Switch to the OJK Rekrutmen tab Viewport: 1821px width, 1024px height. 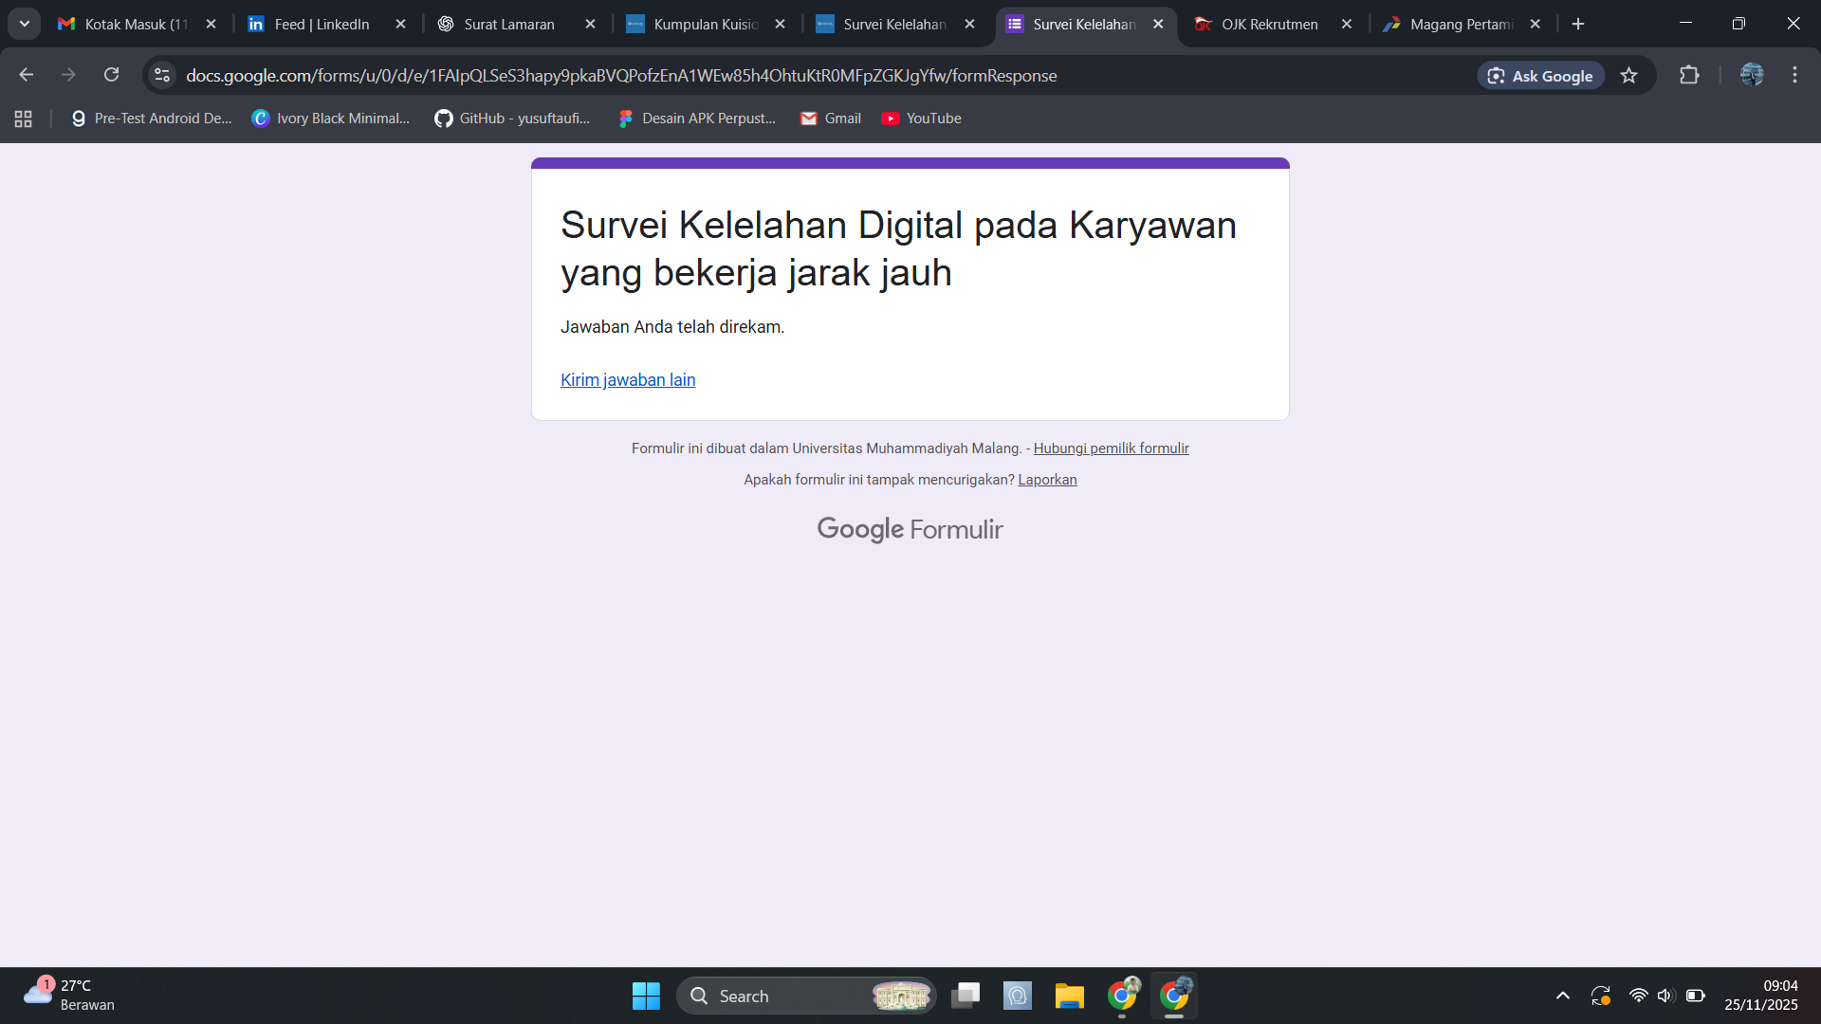(x=1268, y=25)
